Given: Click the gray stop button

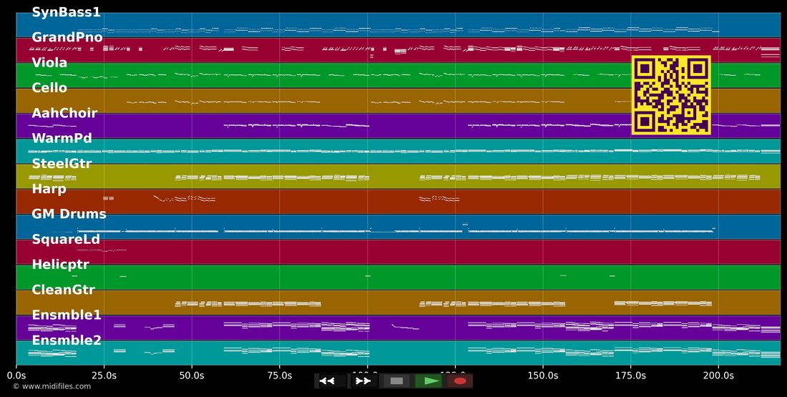Looking at the screenshot, I should tap(396, 381).
